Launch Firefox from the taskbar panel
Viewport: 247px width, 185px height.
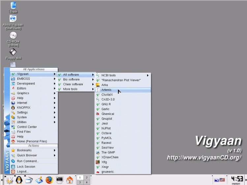click(x=49, y=180)
